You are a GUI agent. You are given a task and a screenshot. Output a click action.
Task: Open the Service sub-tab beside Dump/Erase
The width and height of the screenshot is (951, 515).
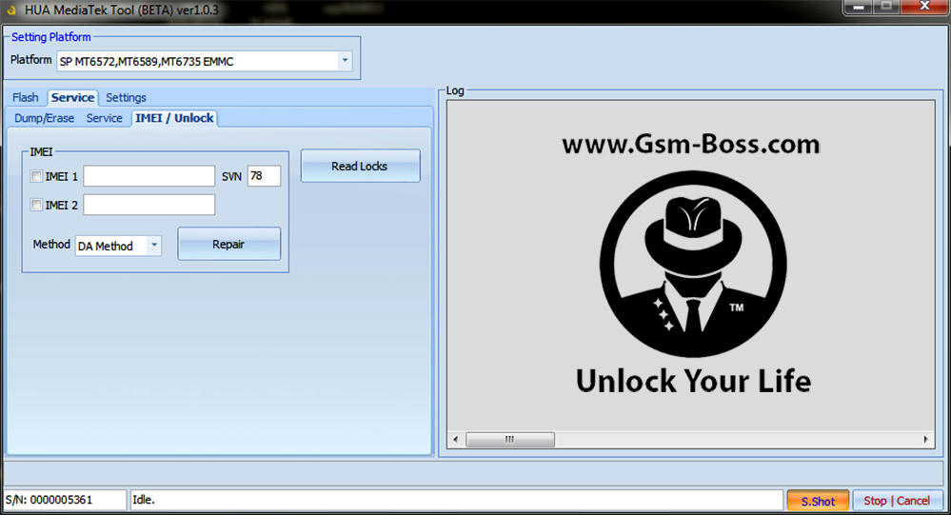click(x=105, y=118)
